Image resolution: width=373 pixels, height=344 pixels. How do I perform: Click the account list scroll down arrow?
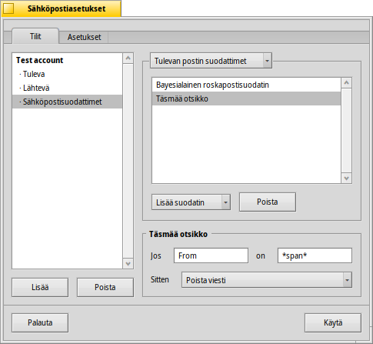pyautogui.click(x=128, y=263)
